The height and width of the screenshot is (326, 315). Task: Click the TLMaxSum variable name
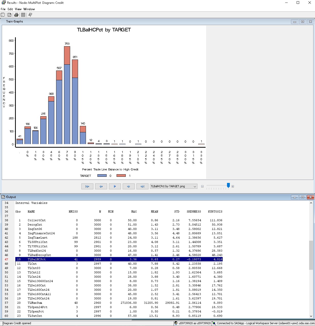(35, 303)
